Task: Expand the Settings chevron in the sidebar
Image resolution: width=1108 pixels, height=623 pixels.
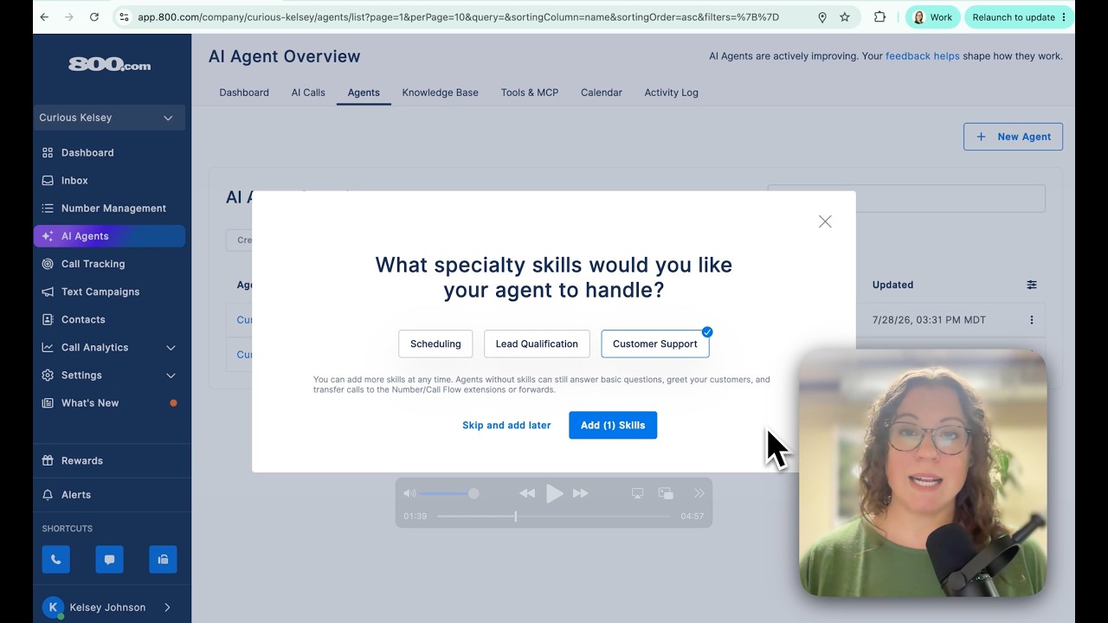Action: (x=171, y=375)
